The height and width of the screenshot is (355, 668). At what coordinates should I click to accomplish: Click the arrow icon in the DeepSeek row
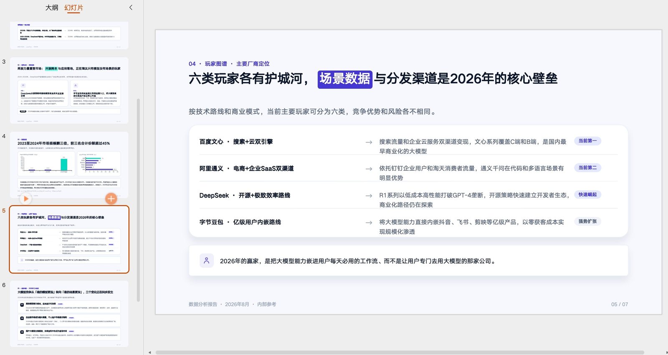pyautogui.click(x=369, y=196)
